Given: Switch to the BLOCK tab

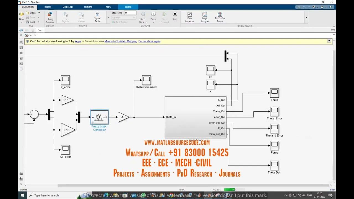Looking at the screenshot, I should point(128,7).
